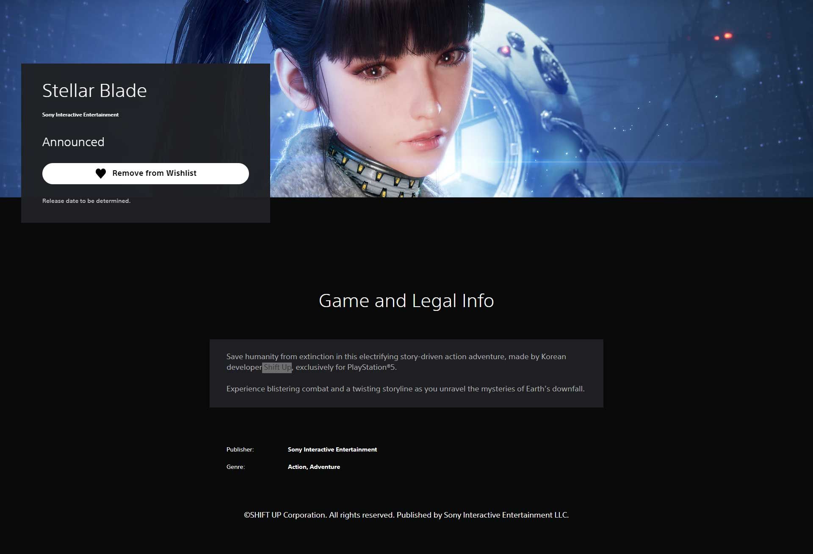The image size is (813, 554).
Task: Click the 'Release date to be determined.' note
Action: click(x=86, y=201)
